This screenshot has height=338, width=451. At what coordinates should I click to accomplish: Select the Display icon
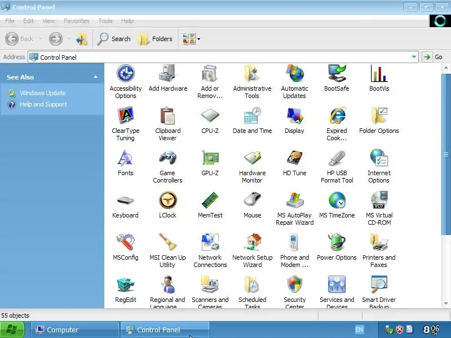click(294, 115)
